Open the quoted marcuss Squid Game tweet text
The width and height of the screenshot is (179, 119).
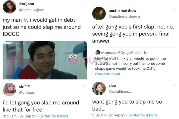point(130,63)
